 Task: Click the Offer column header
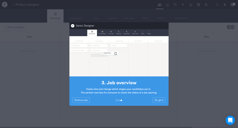click(206, 37)
